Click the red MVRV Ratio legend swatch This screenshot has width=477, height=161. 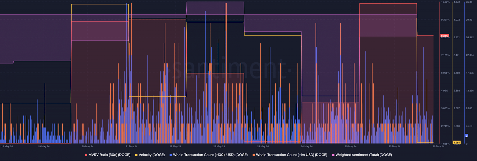point(86,155)
